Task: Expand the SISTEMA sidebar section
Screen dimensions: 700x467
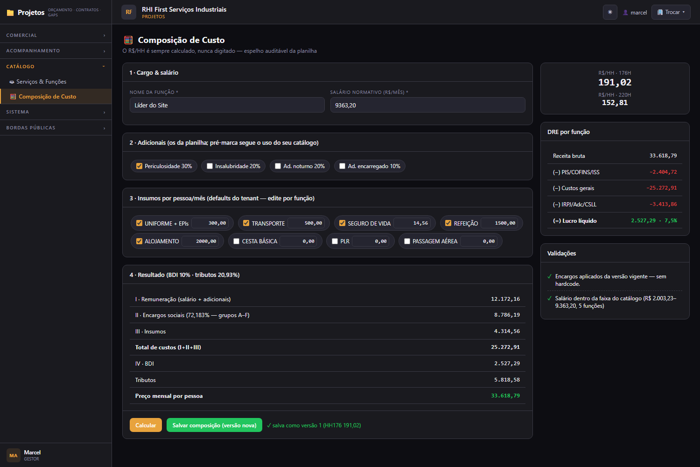Action: tap(56, 112)
